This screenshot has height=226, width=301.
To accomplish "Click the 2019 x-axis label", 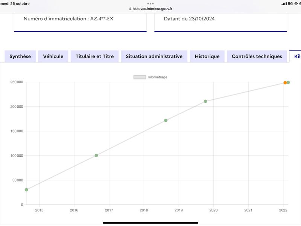I will click(179, 210).
